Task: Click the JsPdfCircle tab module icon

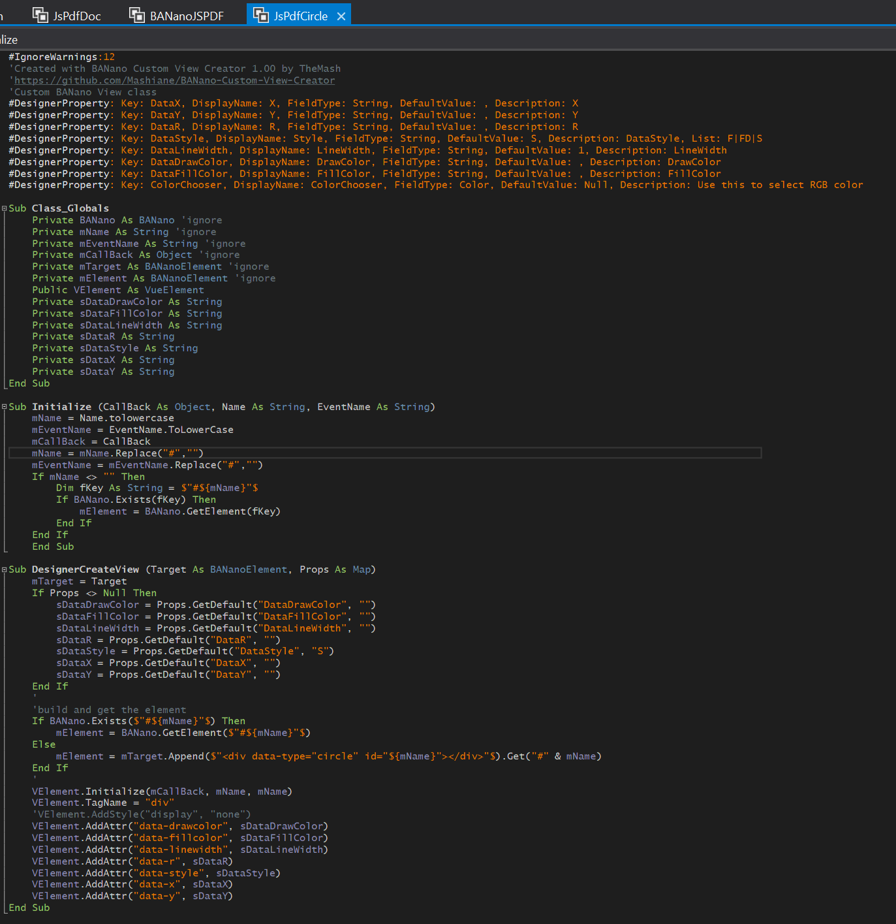Action: [261, 15]
